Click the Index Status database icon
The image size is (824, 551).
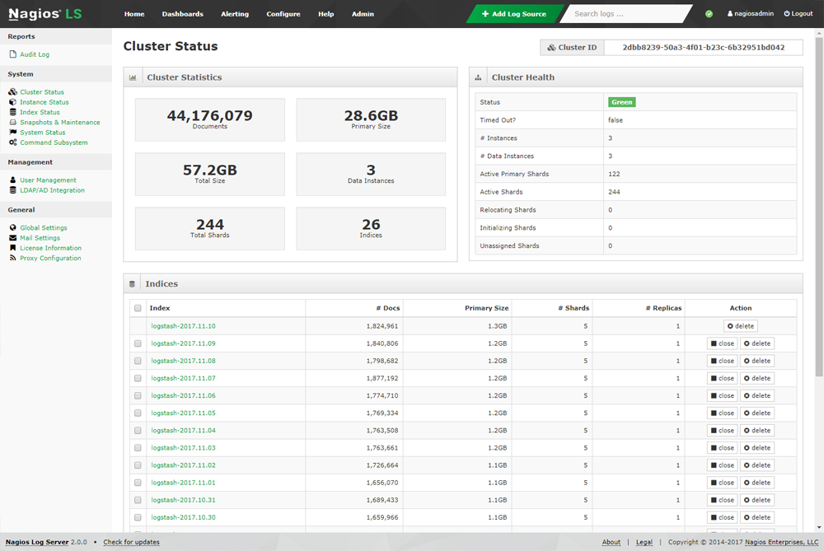point(12,112)
